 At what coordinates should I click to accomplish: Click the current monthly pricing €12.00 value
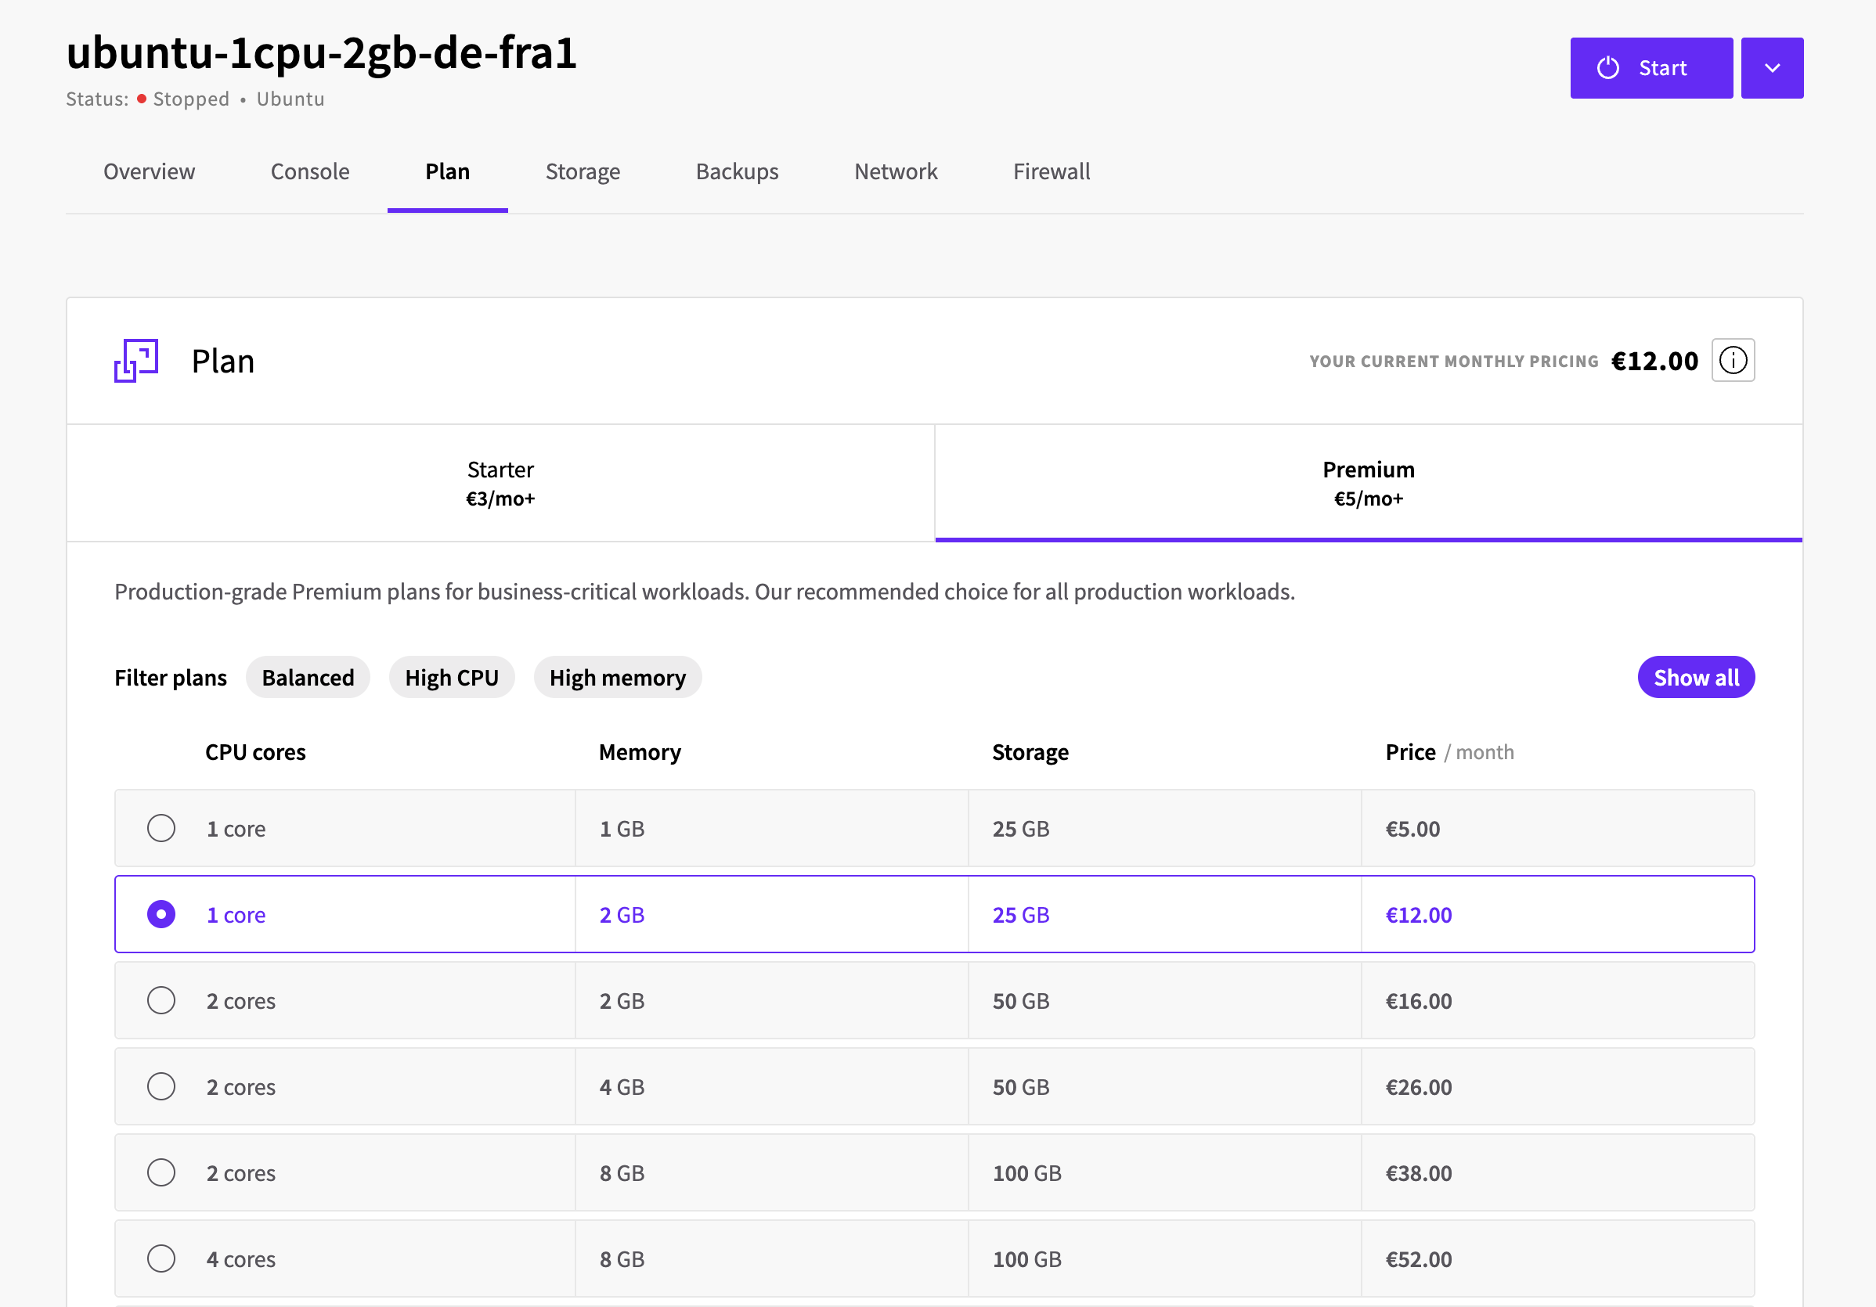pyautogui.click(x=1654, y=361)
